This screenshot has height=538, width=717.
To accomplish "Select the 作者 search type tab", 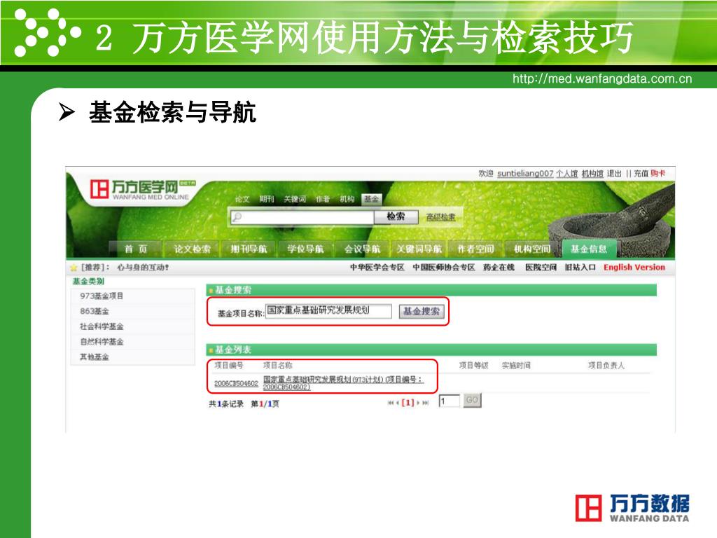I will pyautogui.click(x=322, y=199).
